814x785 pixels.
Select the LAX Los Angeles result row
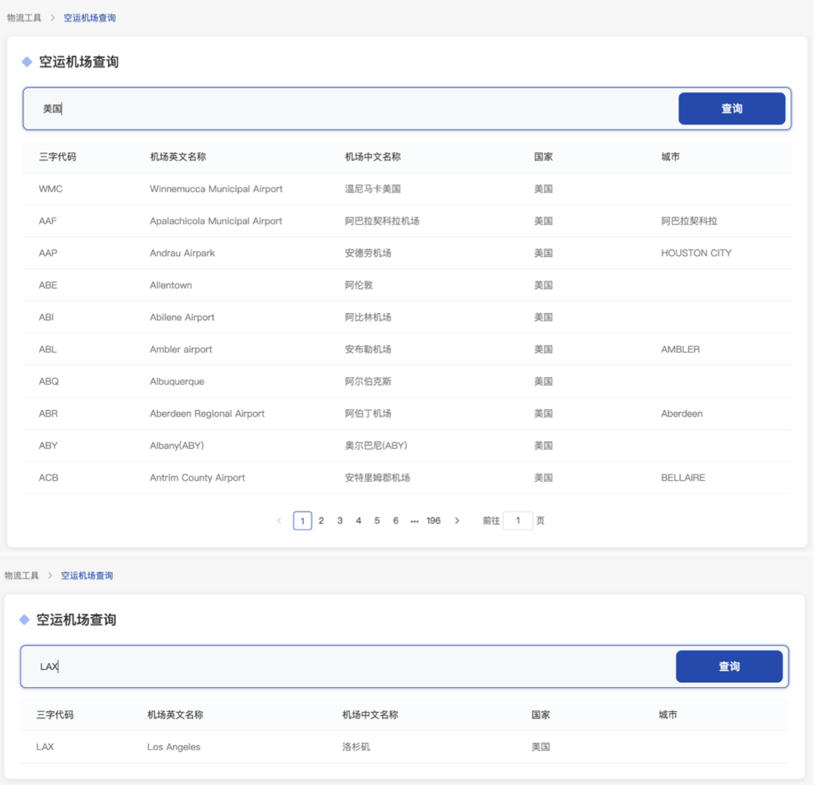(x=173, y=747)
